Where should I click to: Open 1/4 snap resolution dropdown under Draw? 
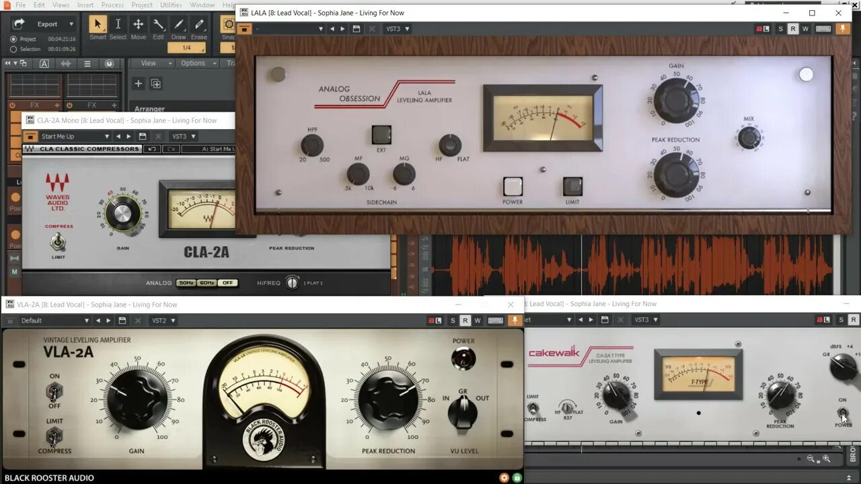click(x=187, y=48)
